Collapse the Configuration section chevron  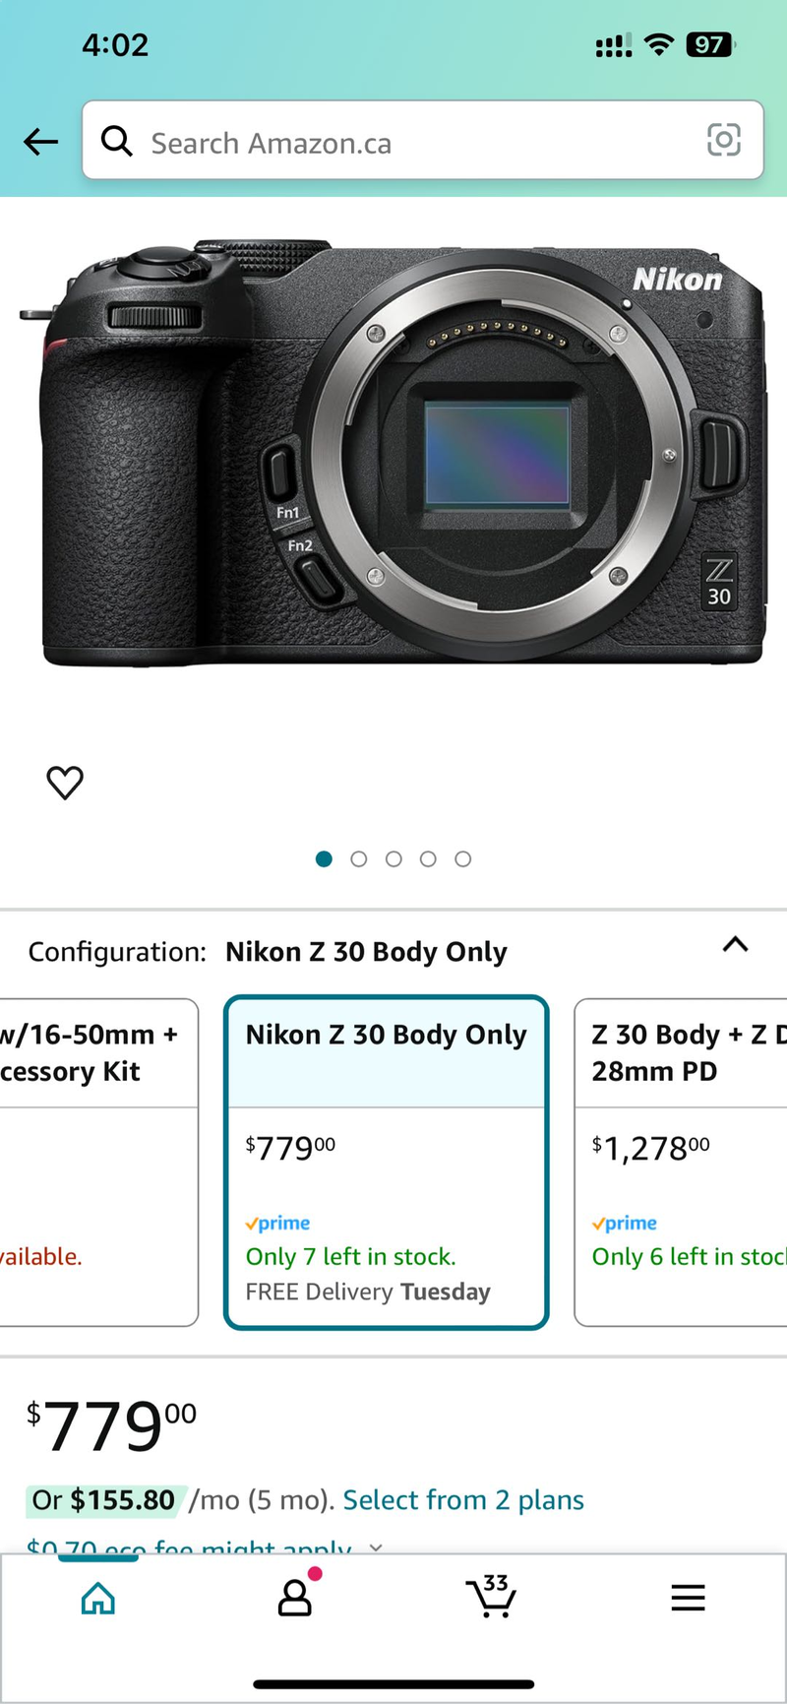click(735, 945)
